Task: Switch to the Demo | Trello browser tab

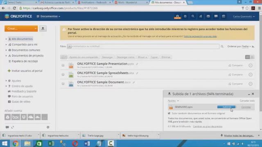Action: click(x=20, y=2)
